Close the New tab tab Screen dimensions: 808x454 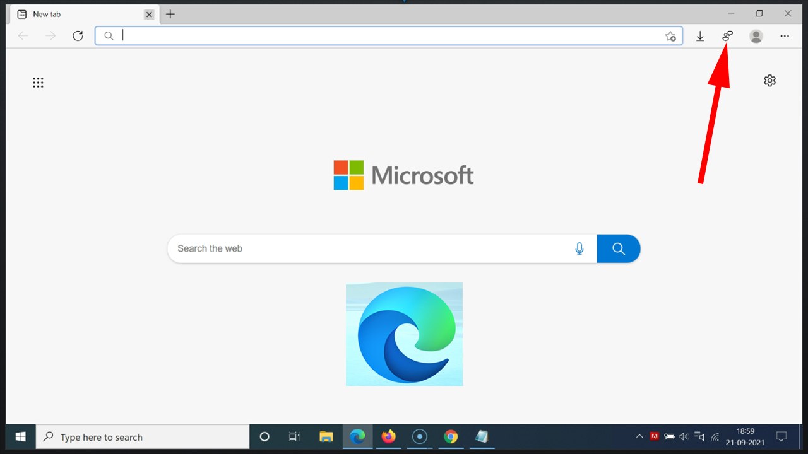click(149, 15)
